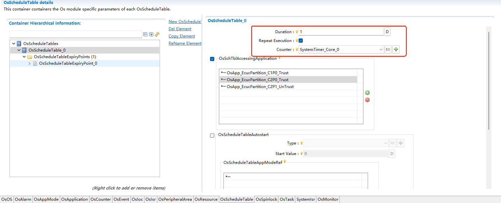
Task: Reset Duration with the D default button
Action: (x=387, y=32)
